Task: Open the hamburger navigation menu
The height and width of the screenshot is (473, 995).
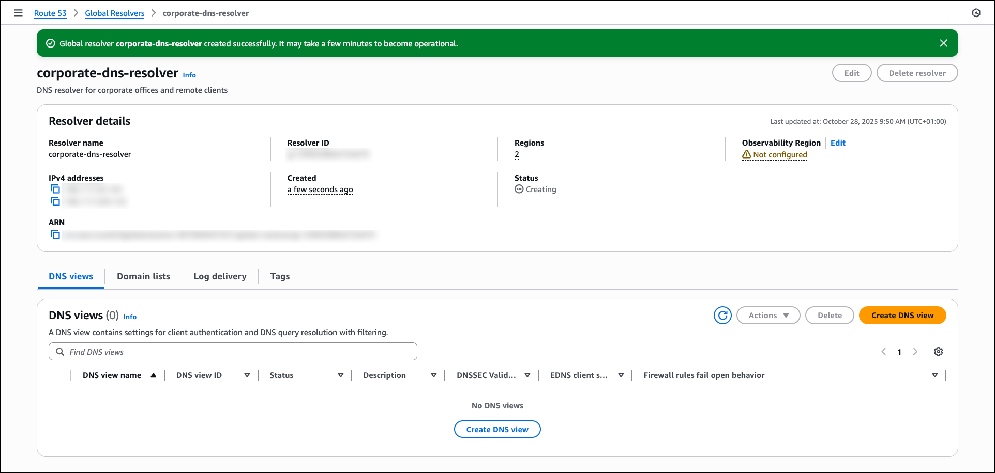Action: 19,13
